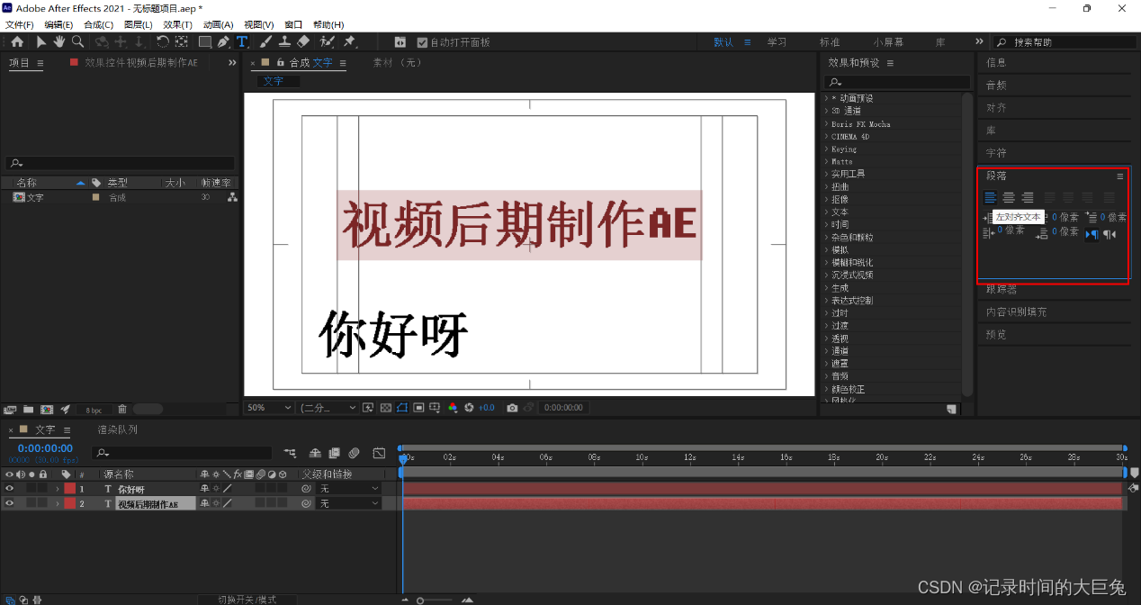Open the (二分... resolution dropdown

coord(328,408)
